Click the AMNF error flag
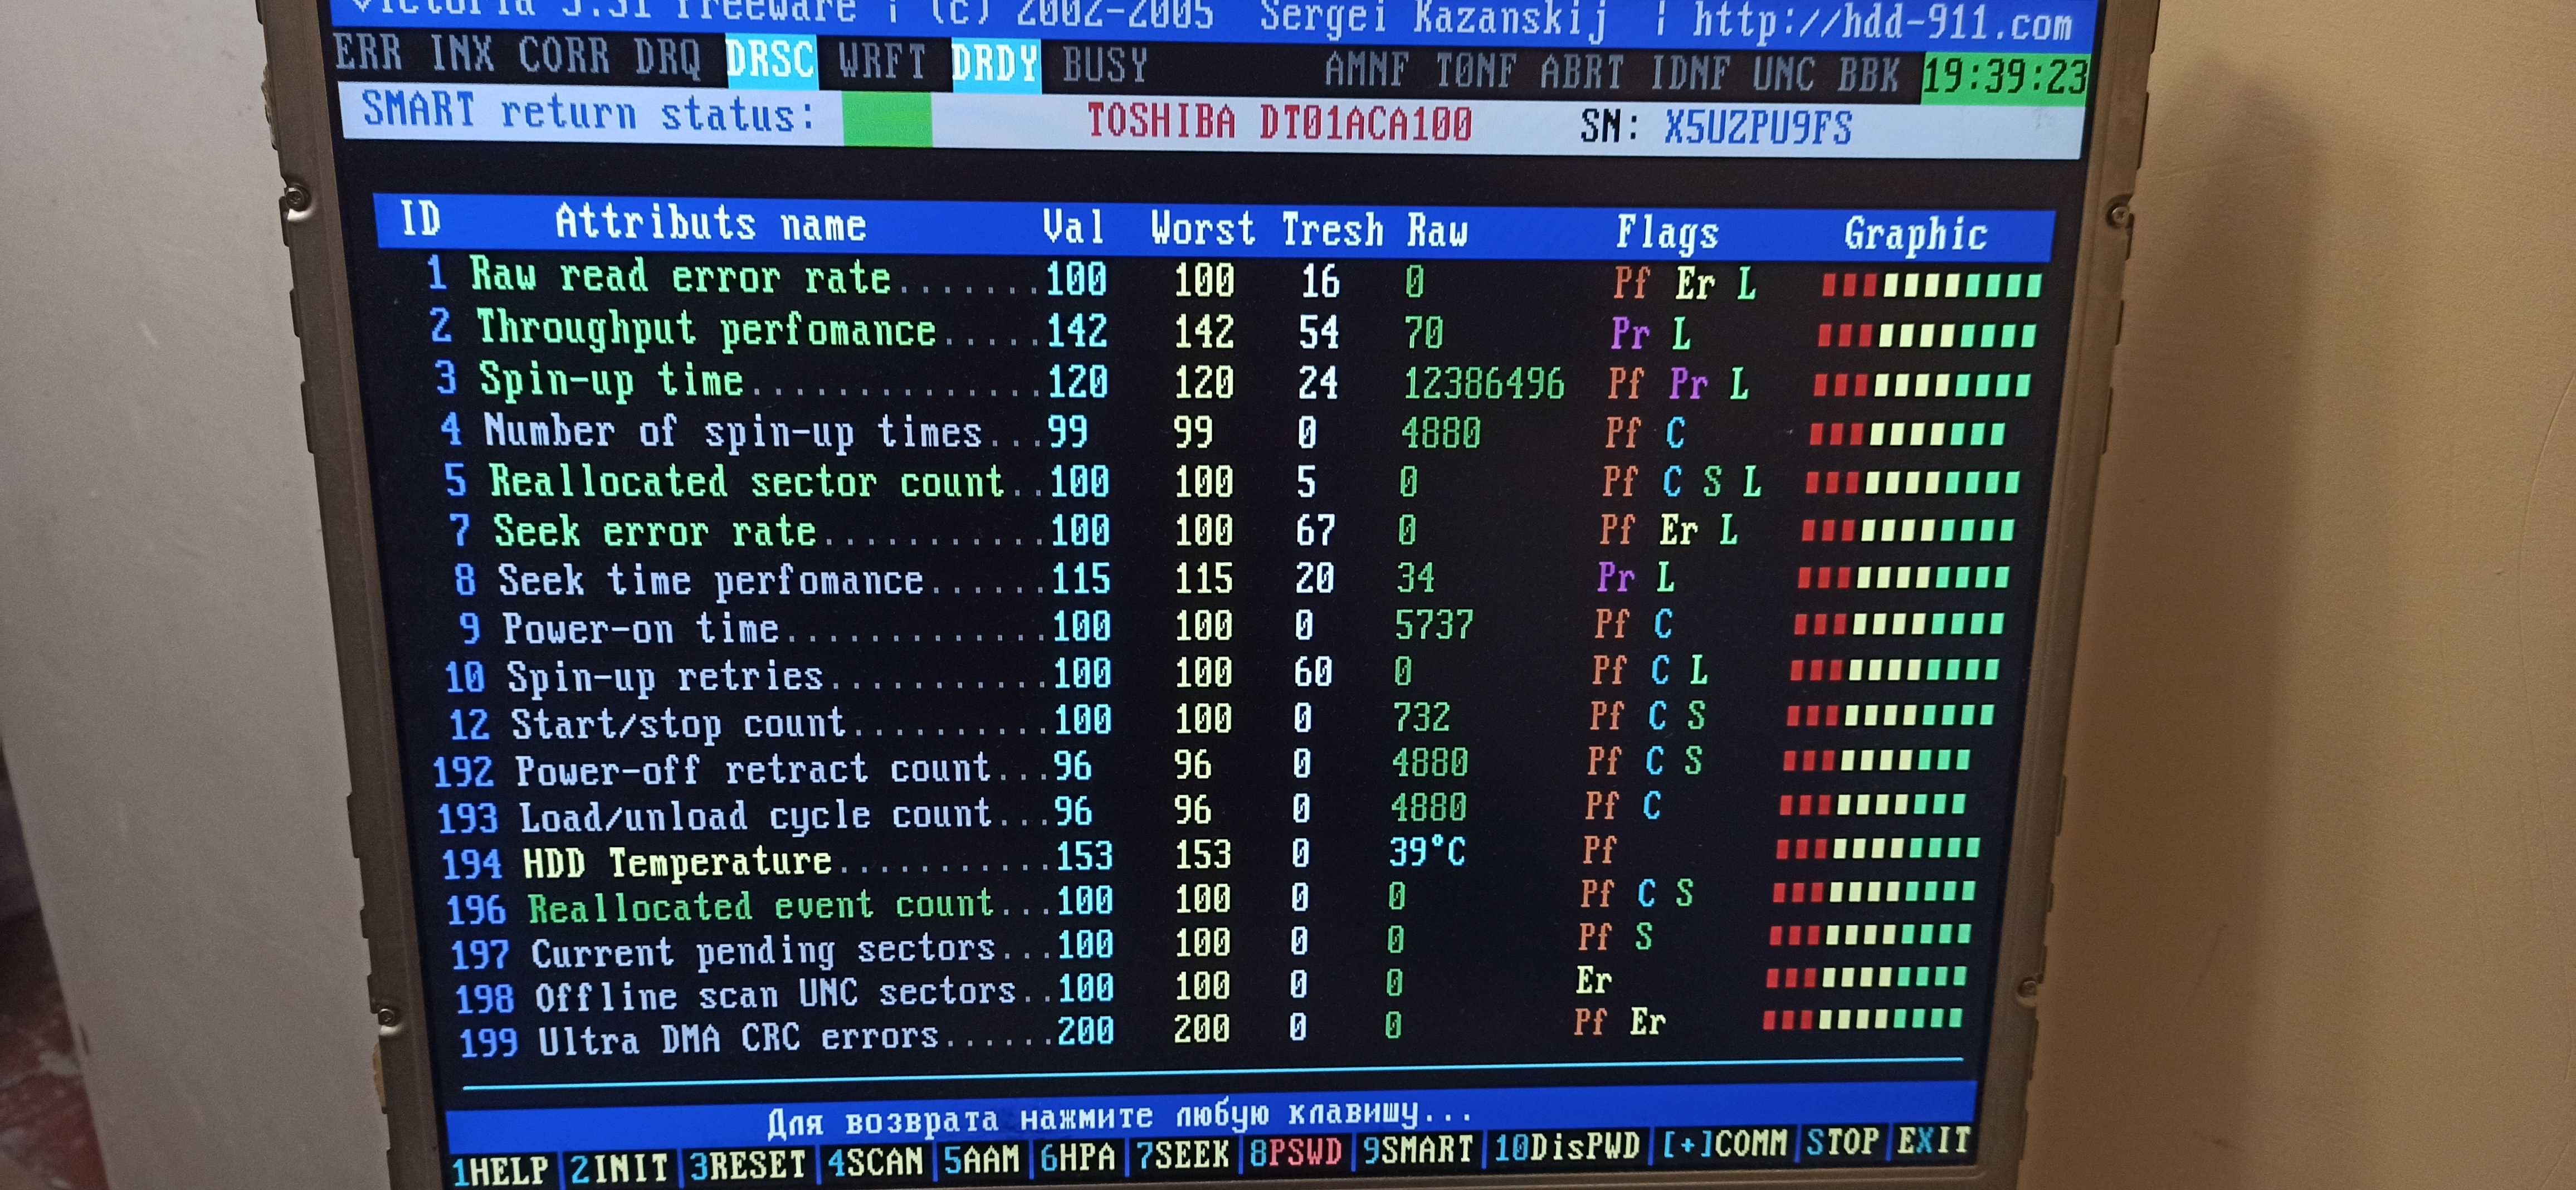Image resolution: width=2576 pixels, height=1190 pixels. pos(1368,71)
